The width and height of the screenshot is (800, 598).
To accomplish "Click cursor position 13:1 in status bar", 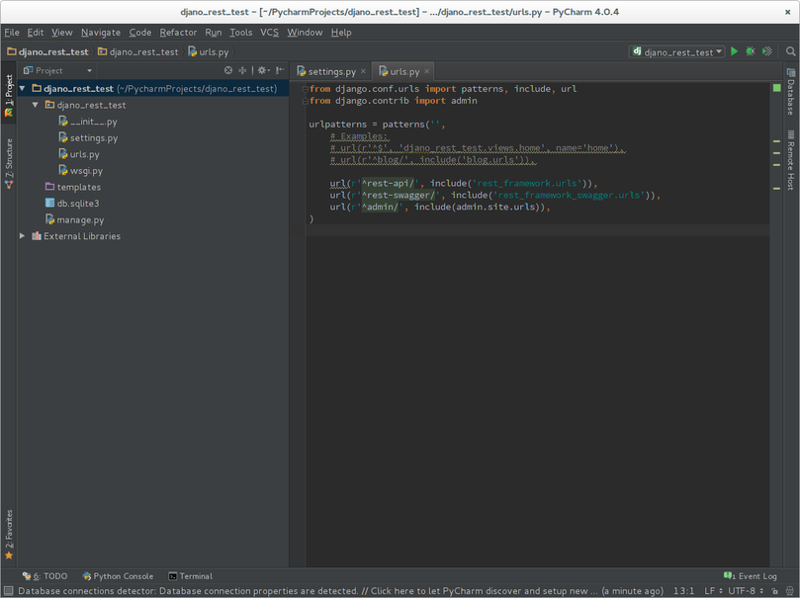I will pyautogui.click(x=683, y=591).
